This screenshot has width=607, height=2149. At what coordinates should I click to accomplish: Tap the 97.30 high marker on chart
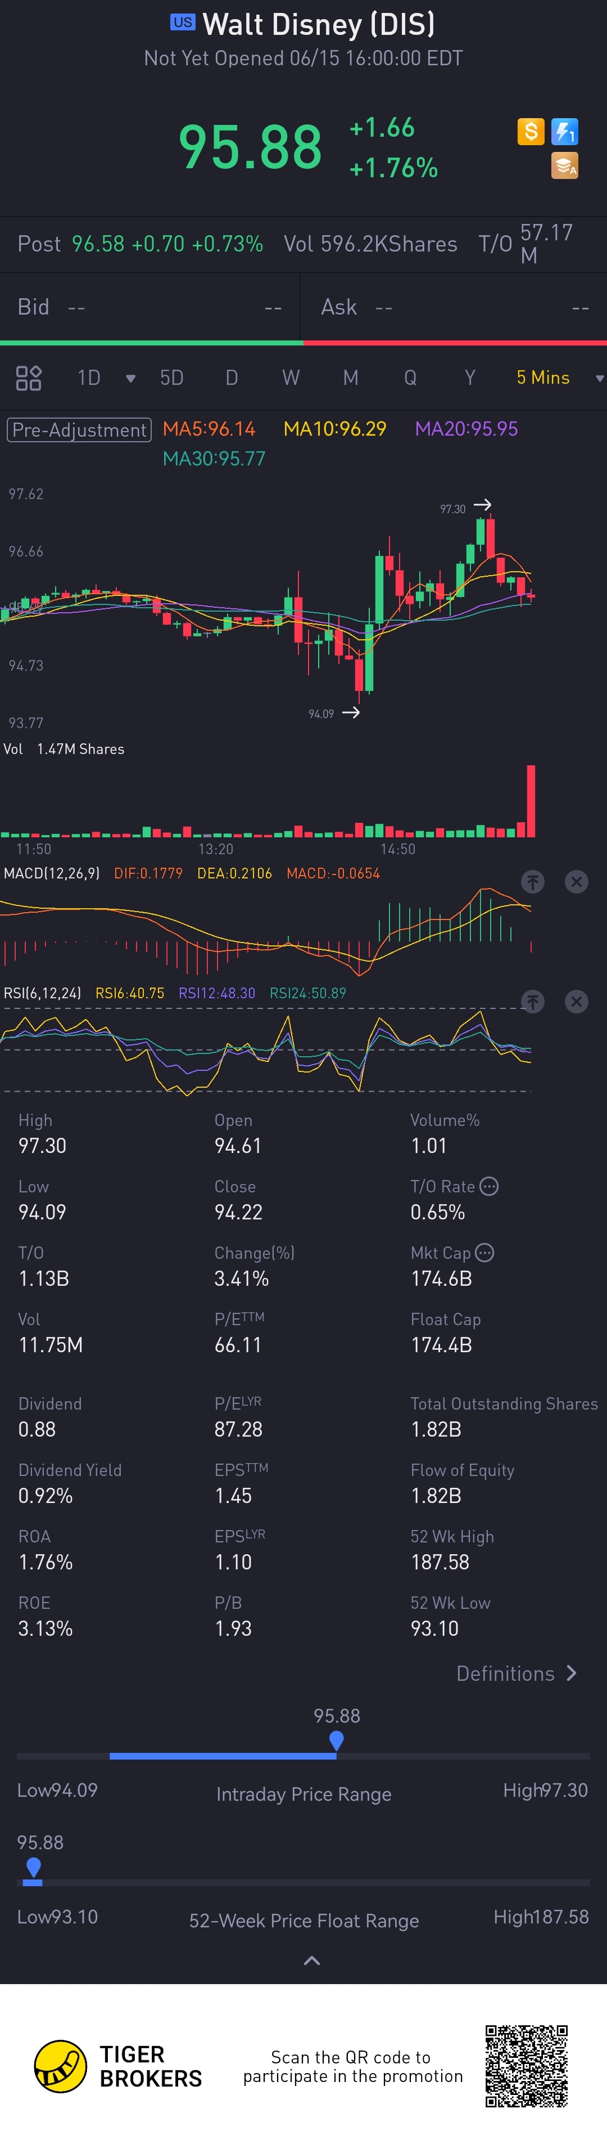tap(465, 507)
